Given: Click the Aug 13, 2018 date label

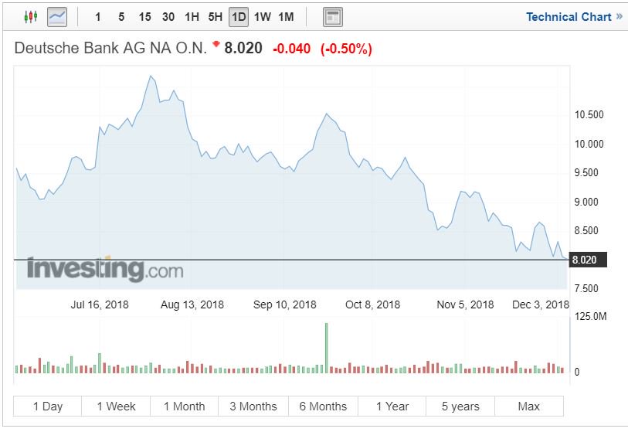Looking at the screenshot, I should [192, 304].
